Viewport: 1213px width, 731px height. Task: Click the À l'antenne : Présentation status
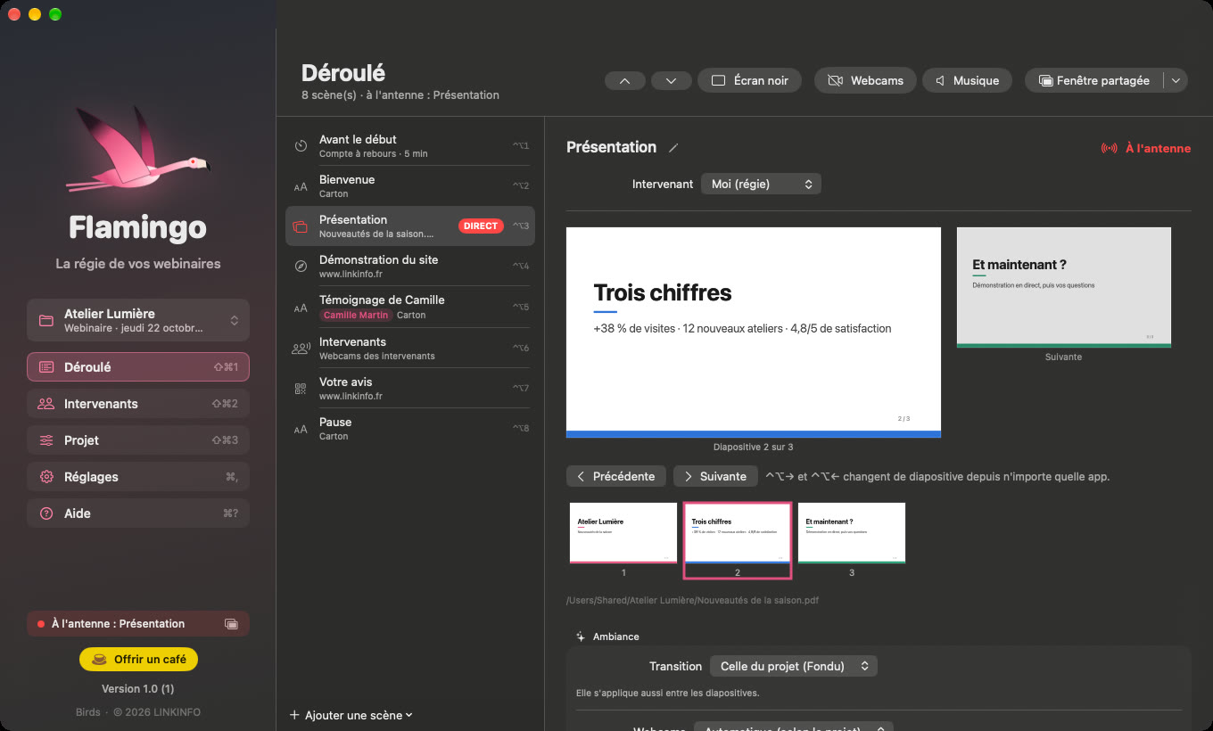138,624
